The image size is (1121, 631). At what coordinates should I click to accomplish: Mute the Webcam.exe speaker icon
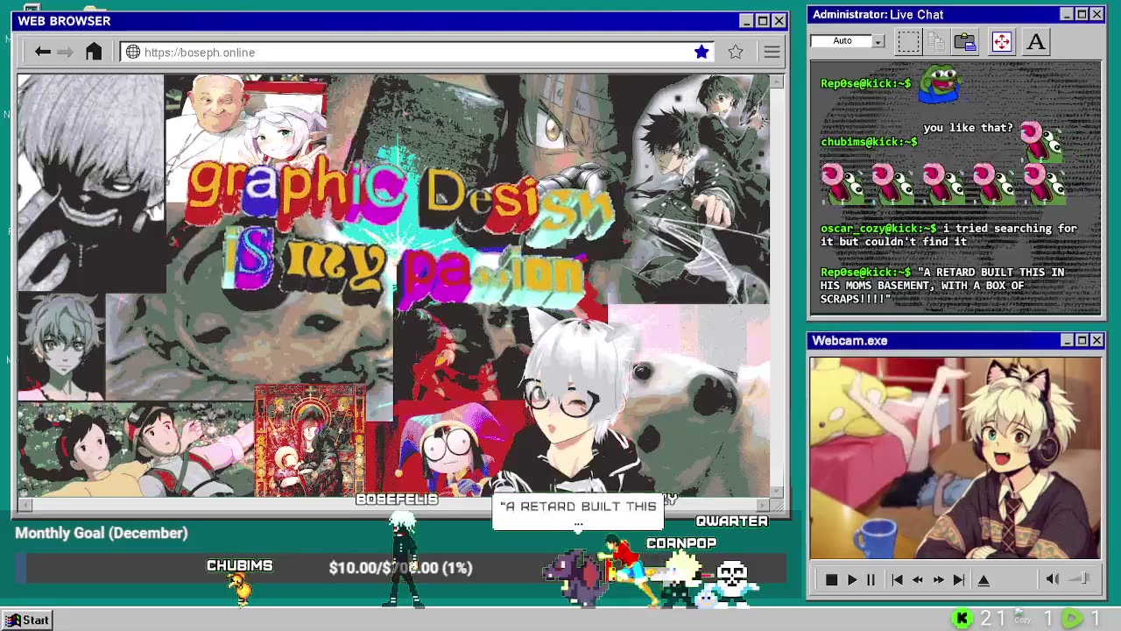pos(1053,578)
